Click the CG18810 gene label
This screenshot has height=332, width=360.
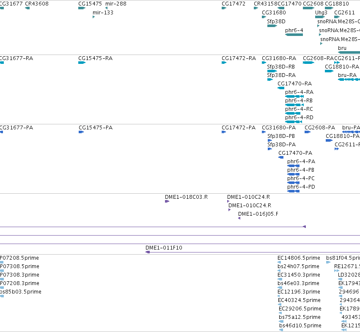click(337, 4)
